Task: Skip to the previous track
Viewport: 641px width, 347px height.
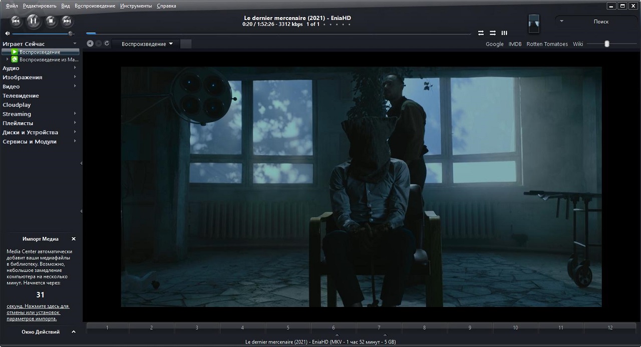Action: [x=16, y=21]
